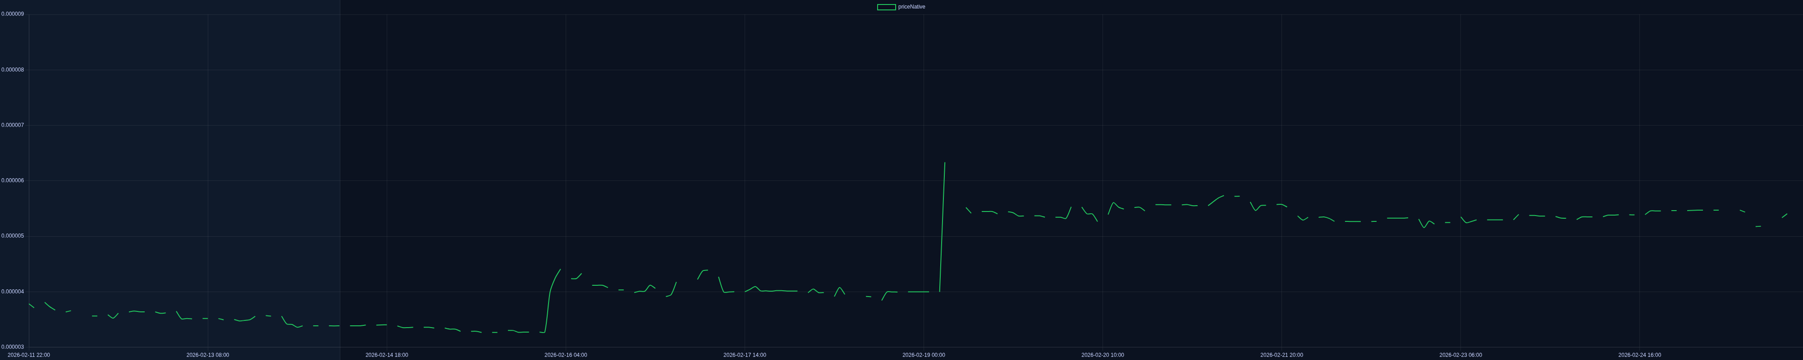Click the peak of the price spike
This screenshot has height=360, width=1803.
coord(945,163)
